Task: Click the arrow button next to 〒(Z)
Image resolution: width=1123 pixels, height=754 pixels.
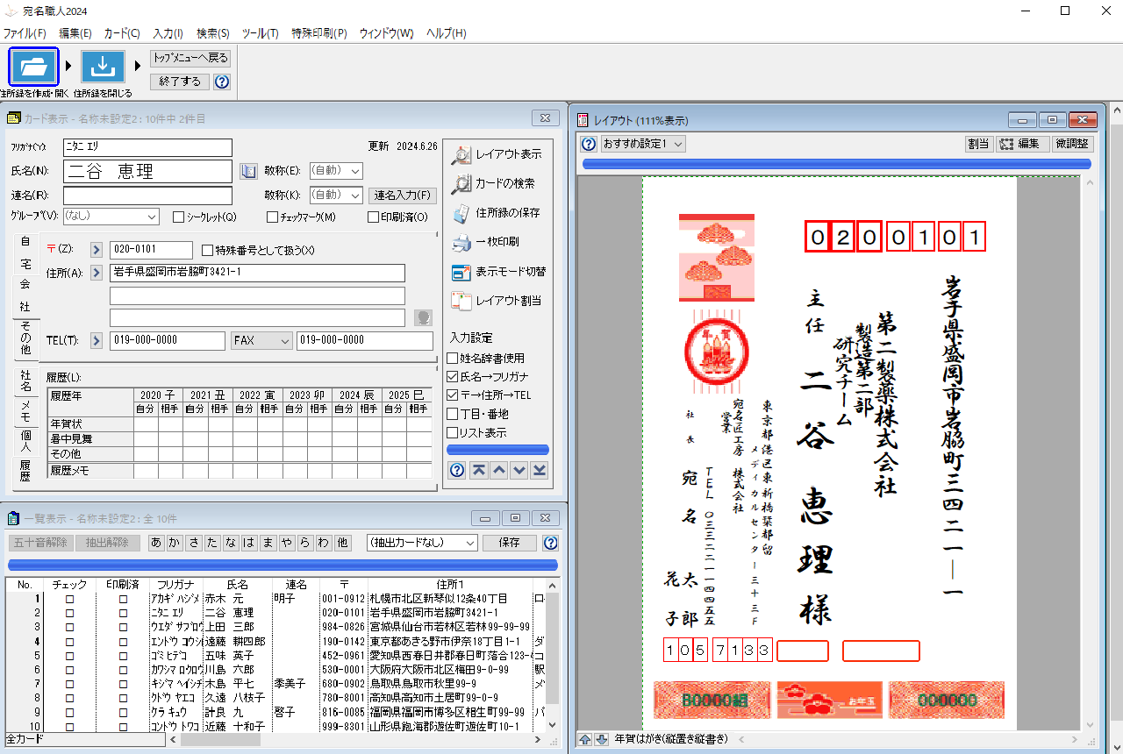Action: pos(97,250)
